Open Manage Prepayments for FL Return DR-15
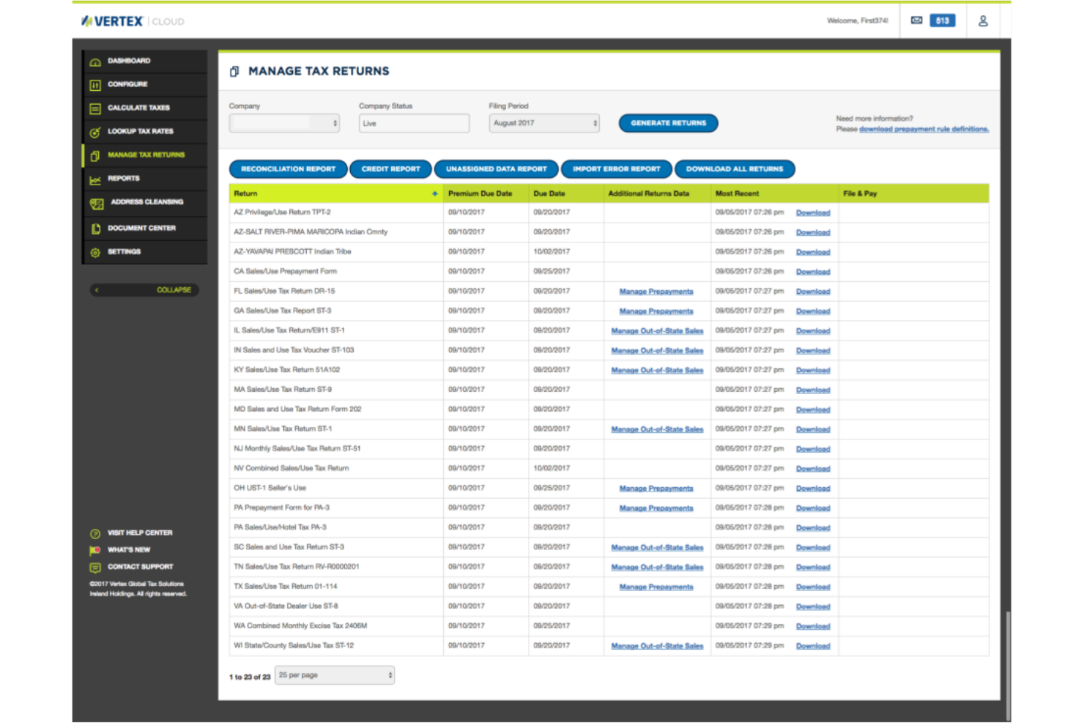 [656, 291]
